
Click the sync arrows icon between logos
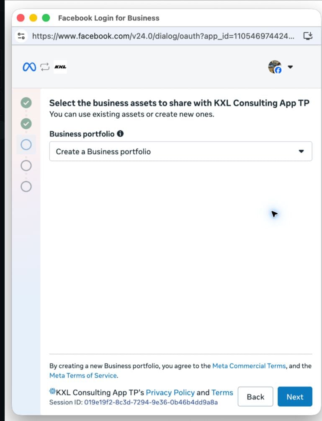(45, 67)
